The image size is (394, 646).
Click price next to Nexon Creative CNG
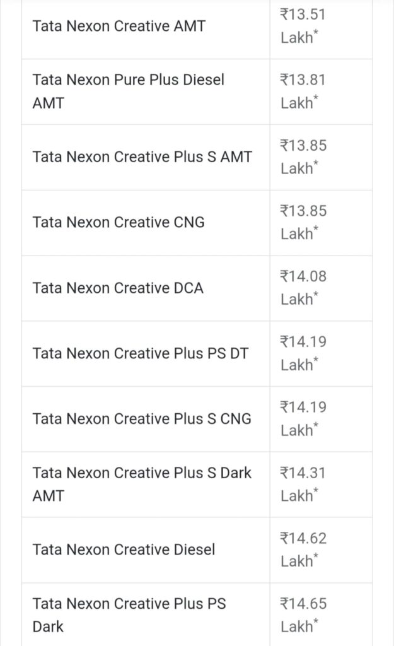click(x=303, y=222)
